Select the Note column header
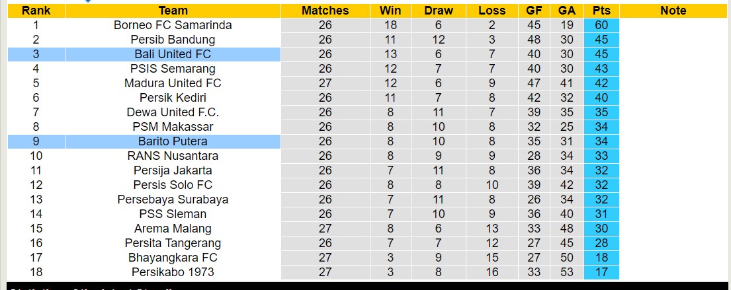The width and height of the screenshot is (731, 290). click(673, 11)
